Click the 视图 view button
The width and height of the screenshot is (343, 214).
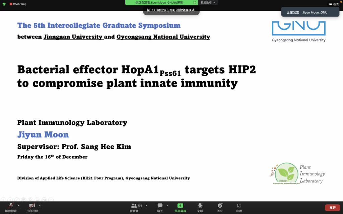(x=334, y=4)
